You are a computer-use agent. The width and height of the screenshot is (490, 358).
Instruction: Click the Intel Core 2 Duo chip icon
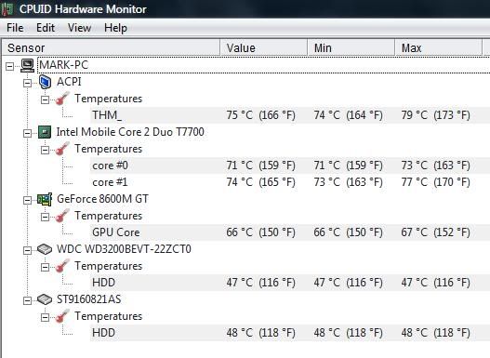click(45, 132)
